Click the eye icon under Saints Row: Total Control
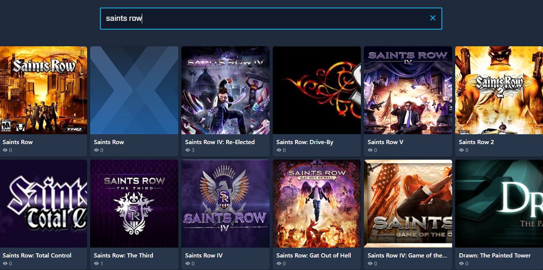543x270 pixels. click(5, 264)
